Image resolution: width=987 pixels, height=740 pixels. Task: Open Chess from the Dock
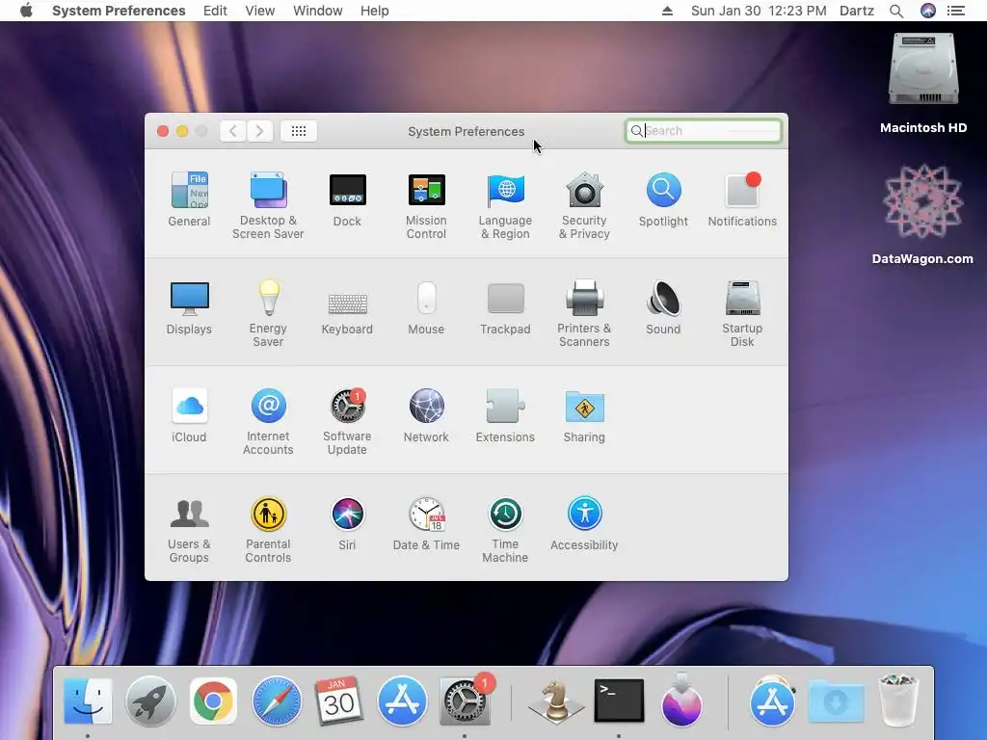(x=556, y=701)
